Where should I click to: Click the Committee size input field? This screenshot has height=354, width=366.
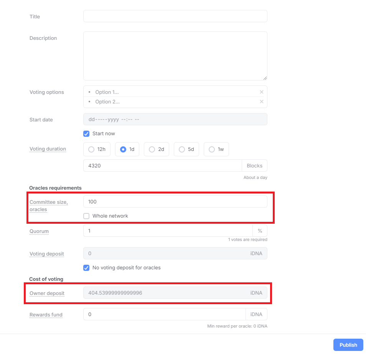[175, 202]
